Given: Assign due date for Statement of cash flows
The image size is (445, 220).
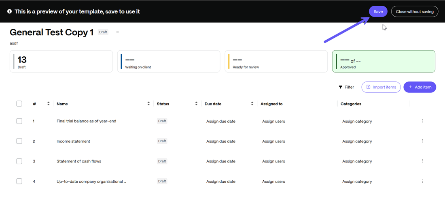Looking at the screenshot, I should (x=221, y=161).
